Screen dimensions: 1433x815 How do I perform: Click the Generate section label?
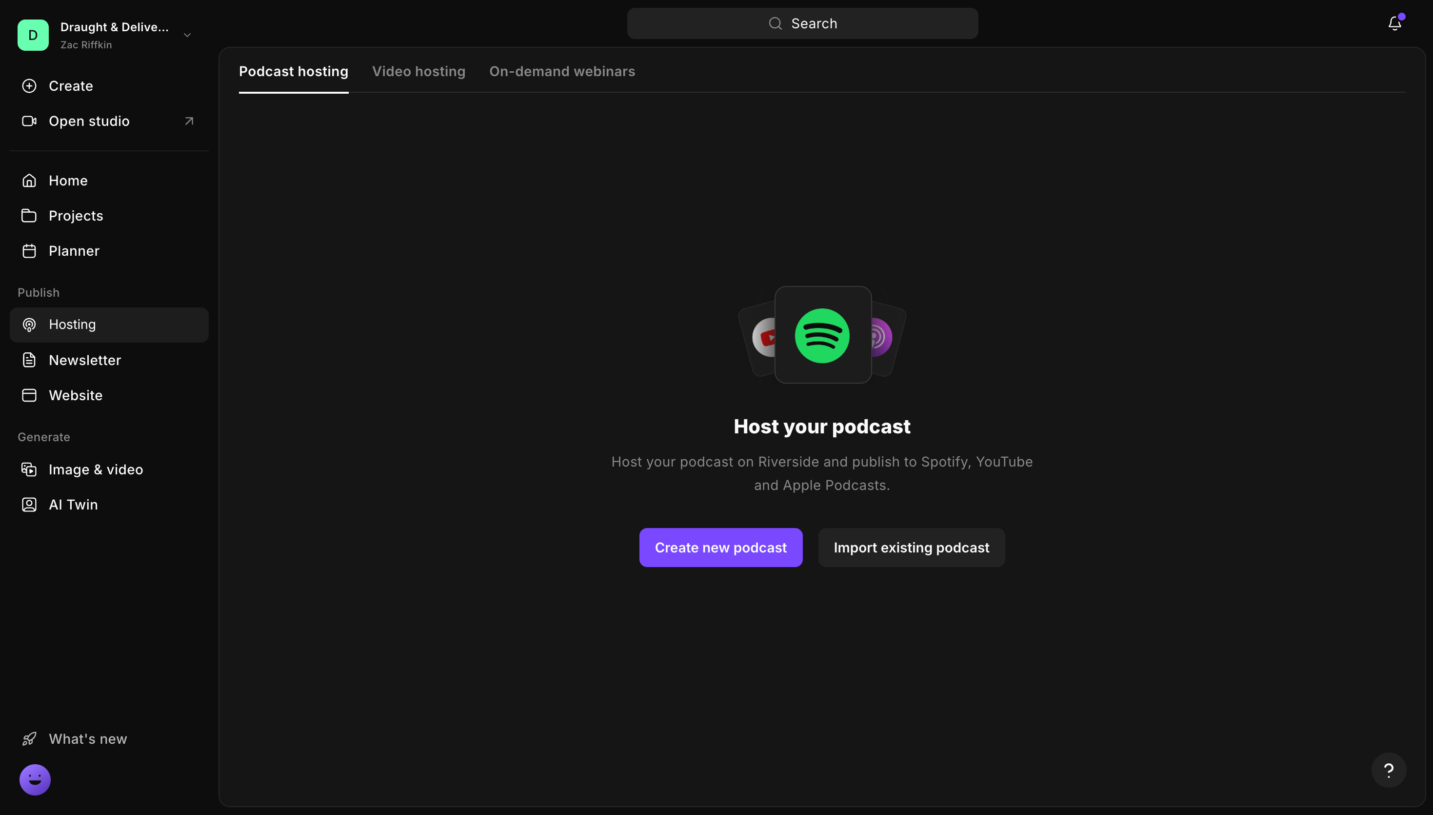tap(43, 437)
